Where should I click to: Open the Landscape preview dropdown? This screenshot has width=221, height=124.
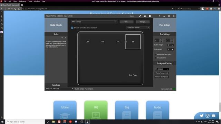pyautogui.click(x=138, y=28)
